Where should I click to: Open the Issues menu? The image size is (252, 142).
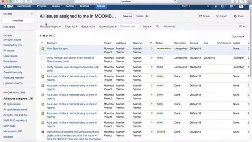57,6
